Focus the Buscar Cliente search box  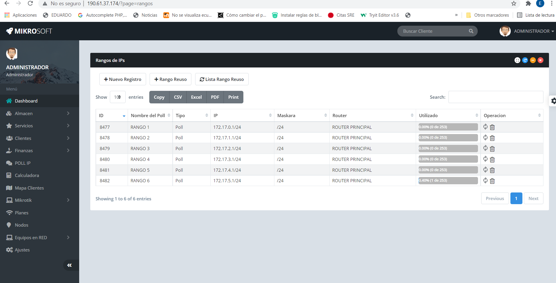click(x=437, y=31)
